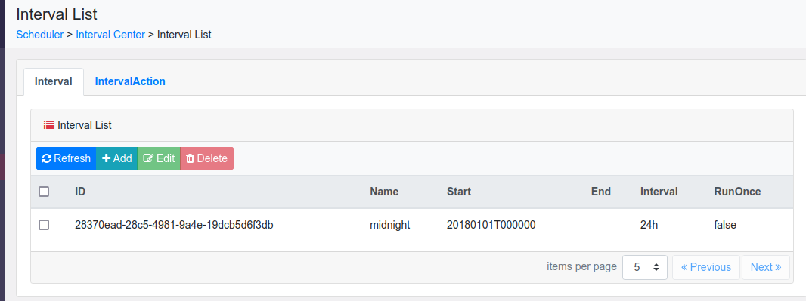806x301 pixels.
Task: Click the Refresh icon in the toolbar
Action: click(46, 158)
